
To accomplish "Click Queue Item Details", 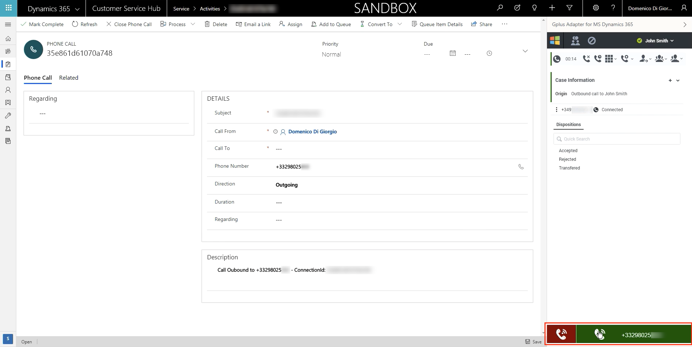I will [x=437, y=24].
